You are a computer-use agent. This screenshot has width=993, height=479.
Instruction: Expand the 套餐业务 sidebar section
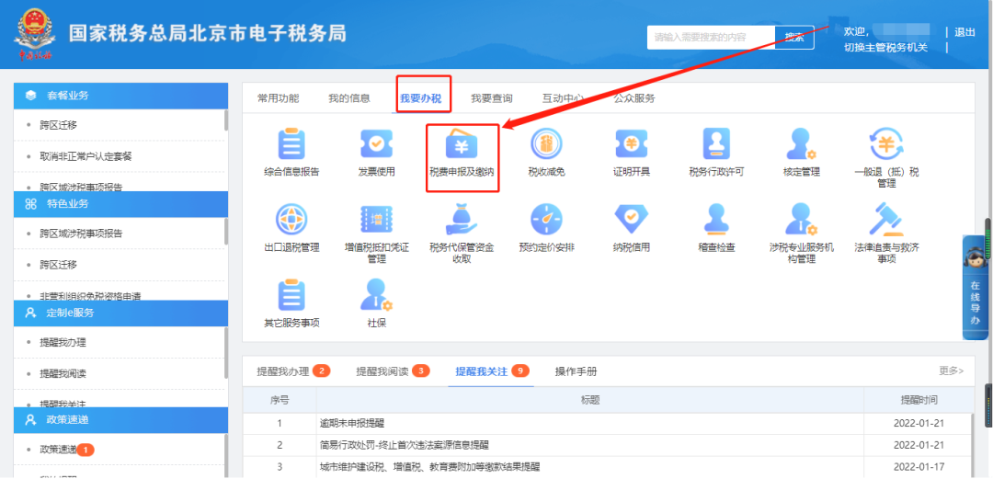coord(121,95)
